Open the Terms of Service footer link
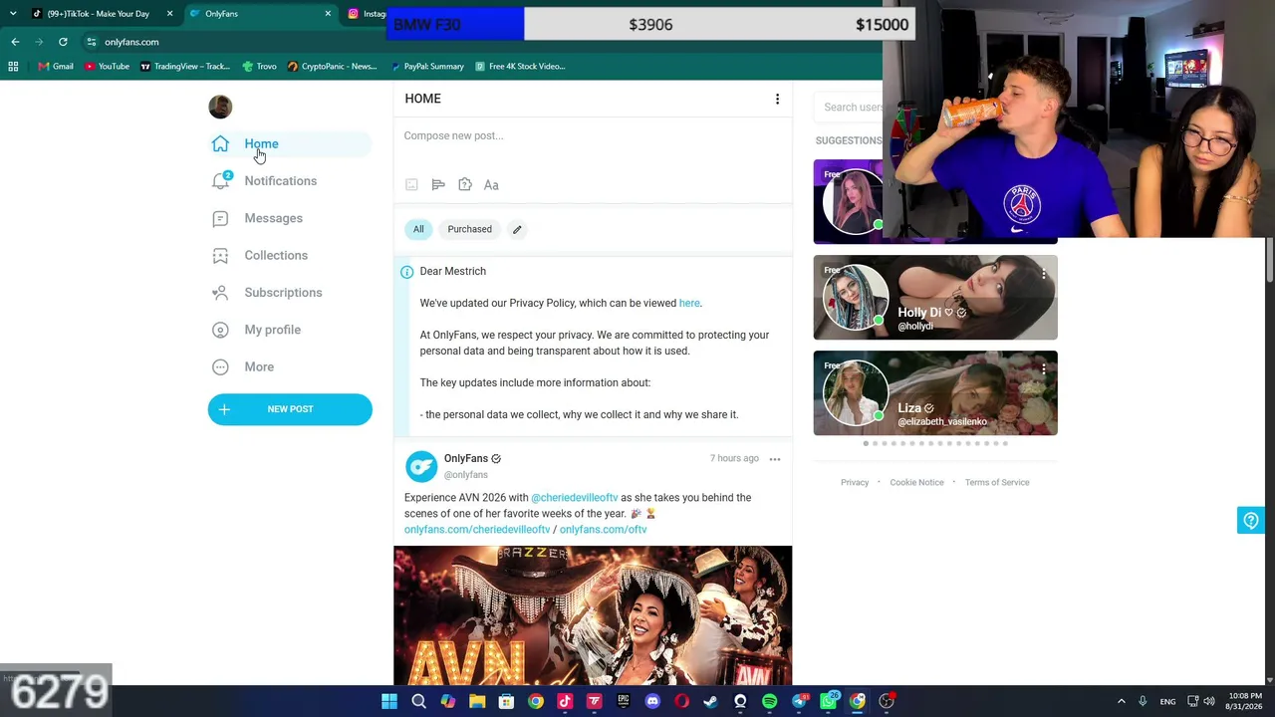 (x=997, y=482)
